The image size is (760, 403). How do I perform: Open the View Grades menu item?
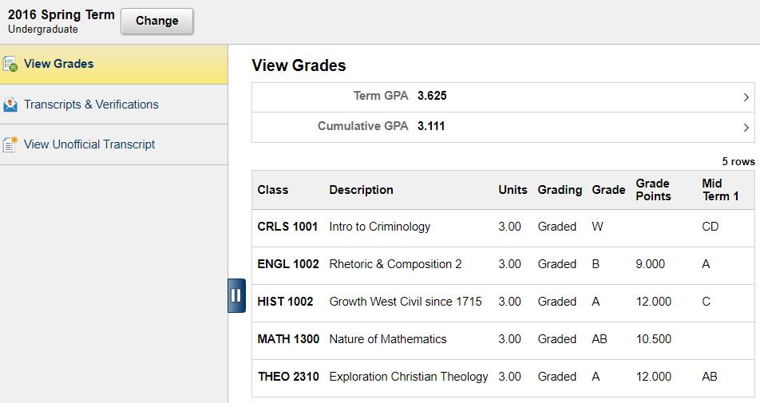click(59, 64)
